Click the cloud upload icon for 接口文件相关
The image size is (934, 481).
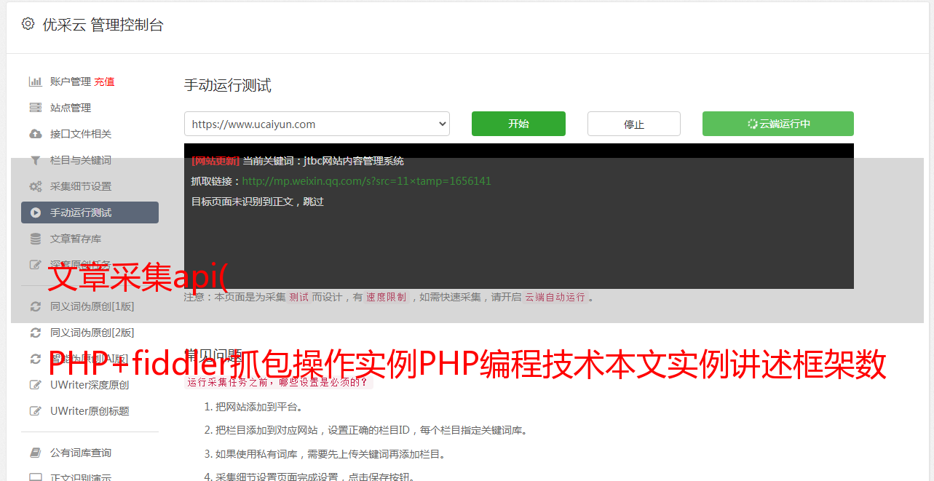[35, 134]
